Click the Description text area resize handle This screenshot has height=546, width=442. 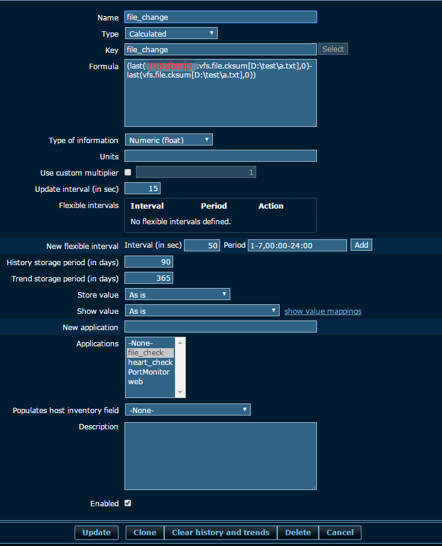click(314, 487)
